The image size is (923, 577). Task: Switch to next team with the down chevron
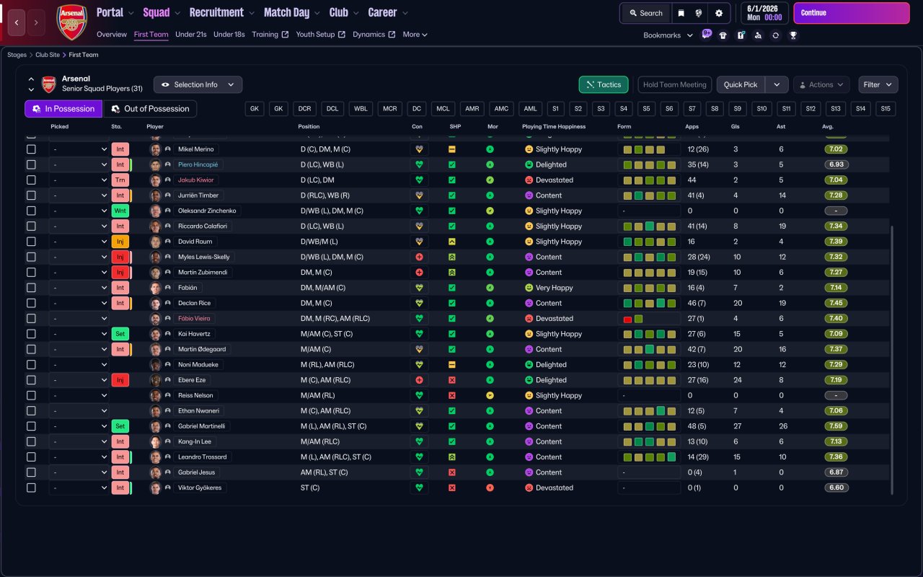point(31,89)
